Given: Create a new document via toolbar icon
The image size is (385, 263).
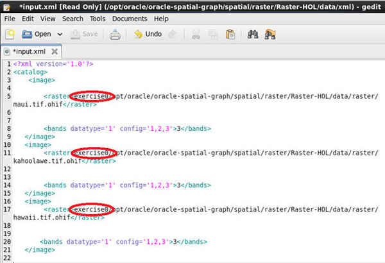Looking at the screenshot, I should pos(10,34).
